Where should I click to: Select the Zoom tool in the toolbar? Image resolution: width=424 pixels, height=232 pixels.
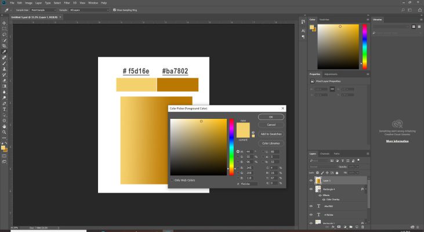click(x=5, y=131)
